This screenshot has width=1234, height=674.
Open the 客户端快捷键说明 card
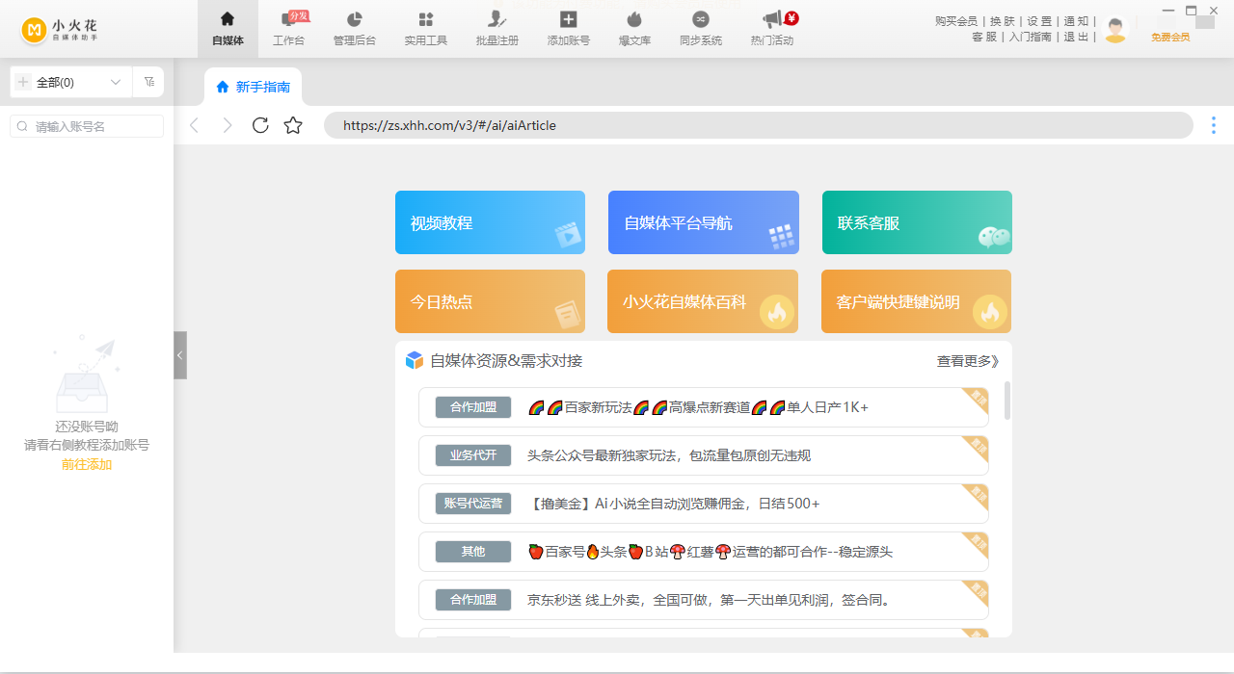pos(916,301)
